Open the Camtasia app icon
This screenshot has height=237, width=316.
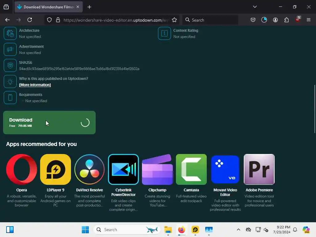click(191, 169)
